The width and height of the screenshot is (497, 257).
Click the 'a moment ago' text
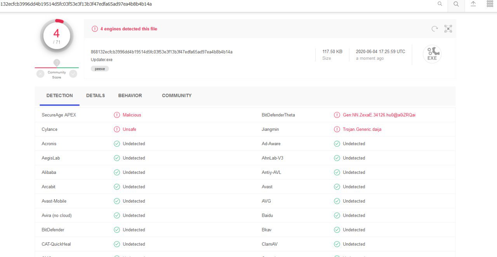pos(370,58)
